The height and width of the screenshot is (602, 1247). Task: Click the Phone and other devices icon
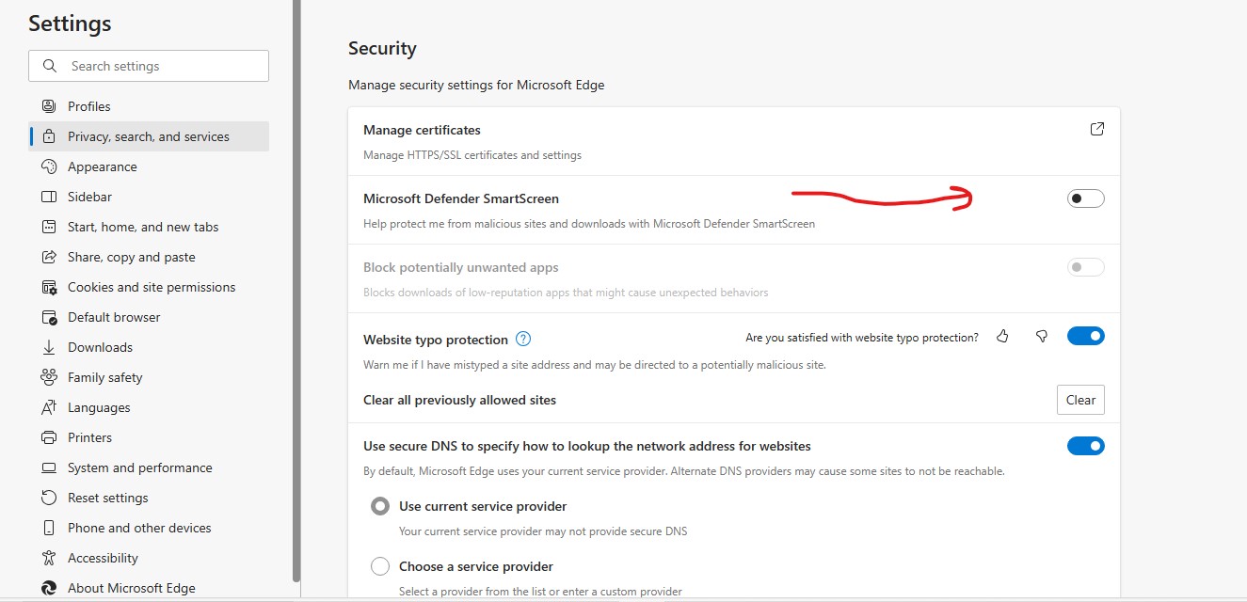coord(49,528)
